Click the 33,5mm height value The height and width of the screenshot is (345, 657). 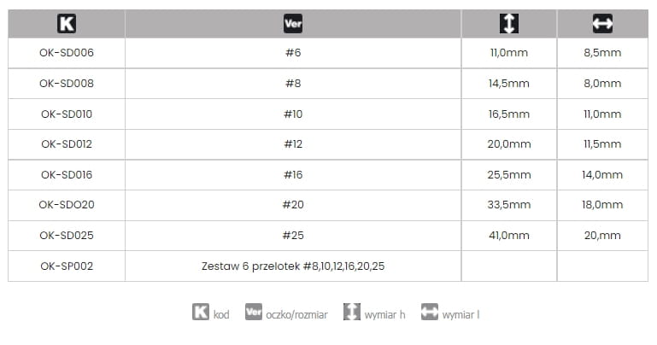(508, 205)
